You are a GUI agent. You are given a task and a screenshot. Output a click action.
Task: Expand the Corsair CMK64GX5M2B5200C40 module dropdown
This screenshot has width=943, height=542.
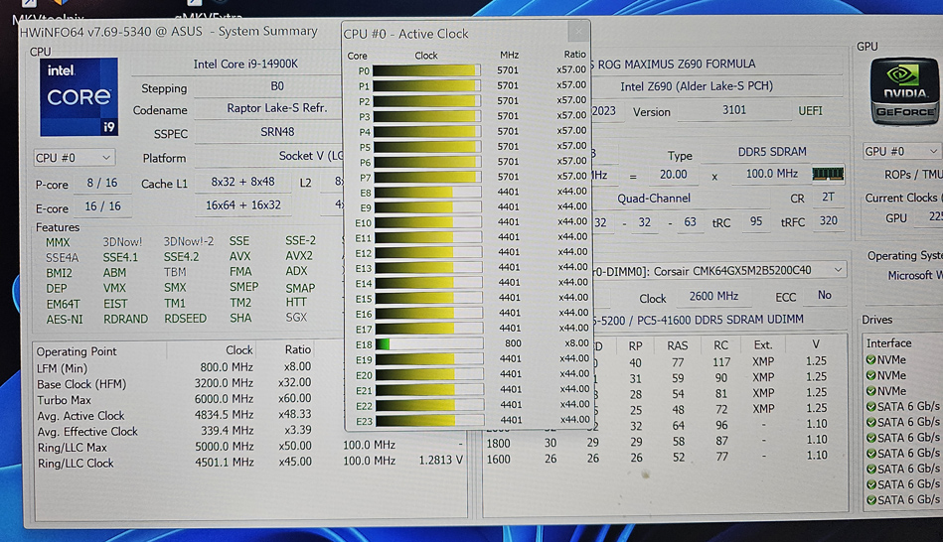coord(838,270)
